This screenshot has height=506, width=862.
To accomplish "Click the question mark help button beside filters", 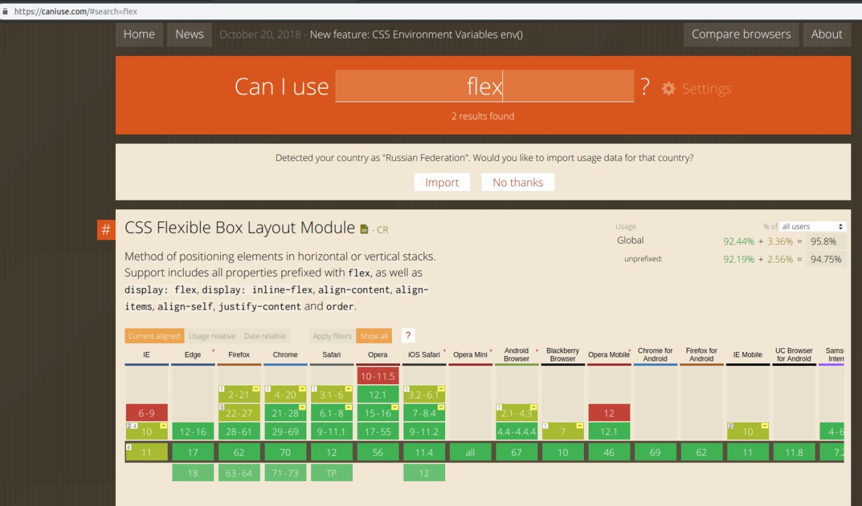I will pyautogui.click(x=407, y=336).
